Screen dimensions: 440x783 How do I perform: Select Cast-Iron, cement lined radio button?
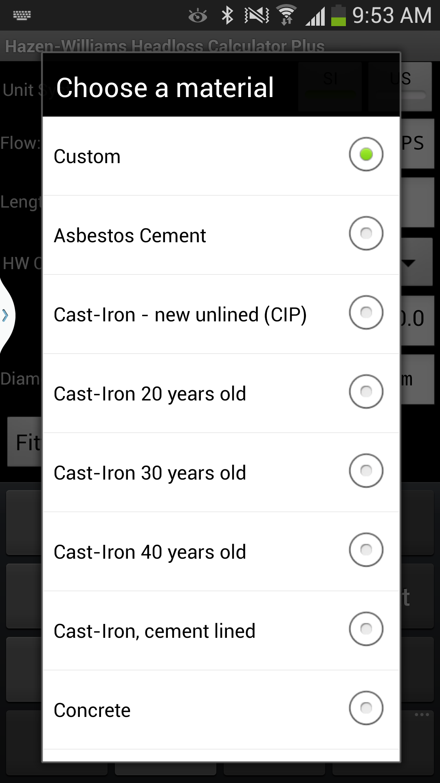366,629
